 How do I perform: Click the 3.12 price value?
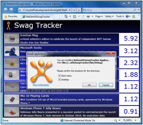click(131, 51)
